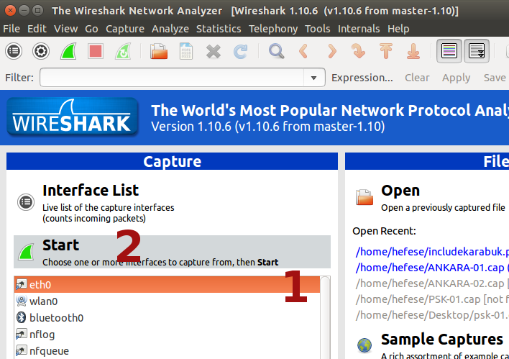Click the Wireshark logo banner
The width and height of the screenshot is (509, 359).
pos(73,117)
